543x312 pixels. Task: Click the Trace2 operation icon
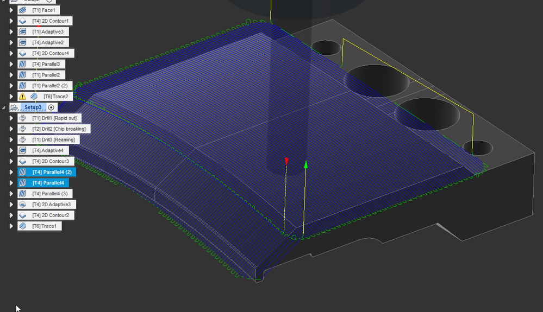click(34, 97)
